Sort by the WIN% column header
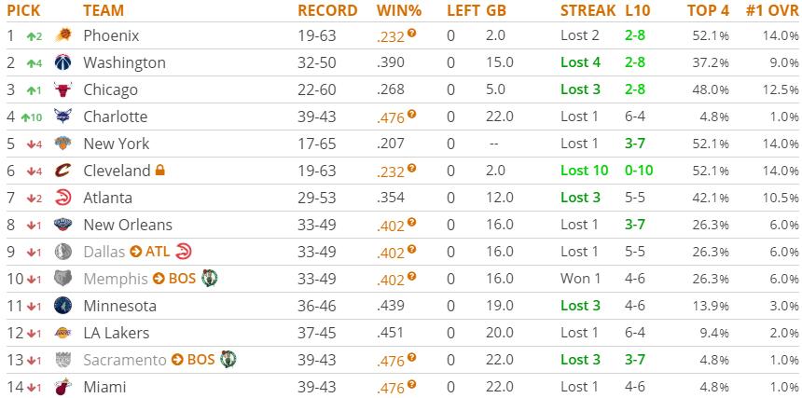 pyautogui.click(x=398, y=10)
